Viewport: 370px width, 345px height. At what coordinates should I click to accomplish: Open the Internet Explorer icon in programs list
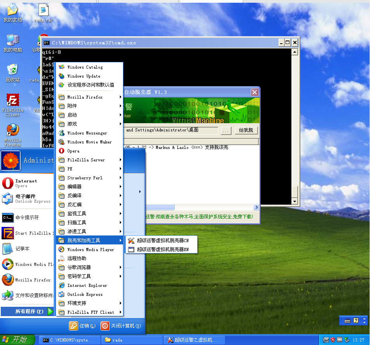click(61, 285)
